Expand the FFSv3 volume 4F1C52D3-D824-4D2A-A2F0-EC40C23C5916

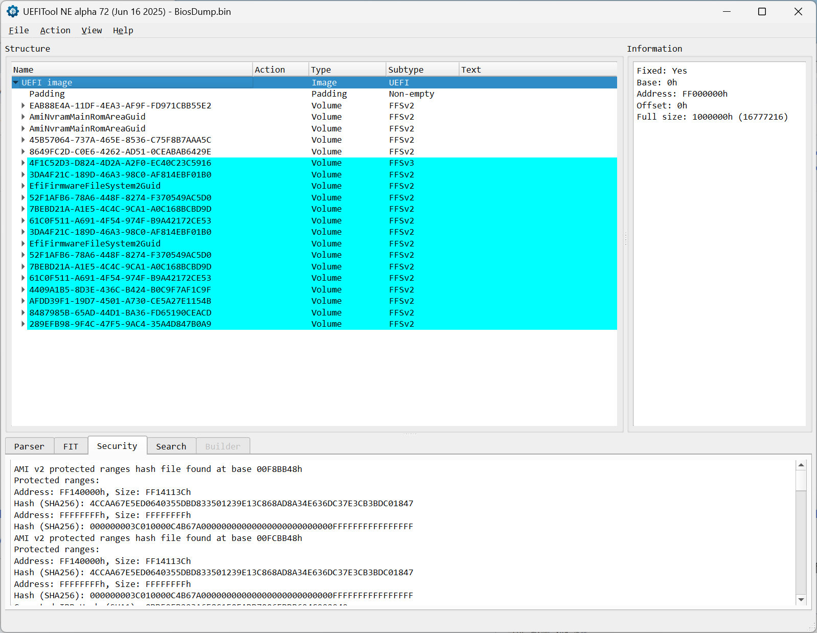pyautogui.click(x=23, y=163)
